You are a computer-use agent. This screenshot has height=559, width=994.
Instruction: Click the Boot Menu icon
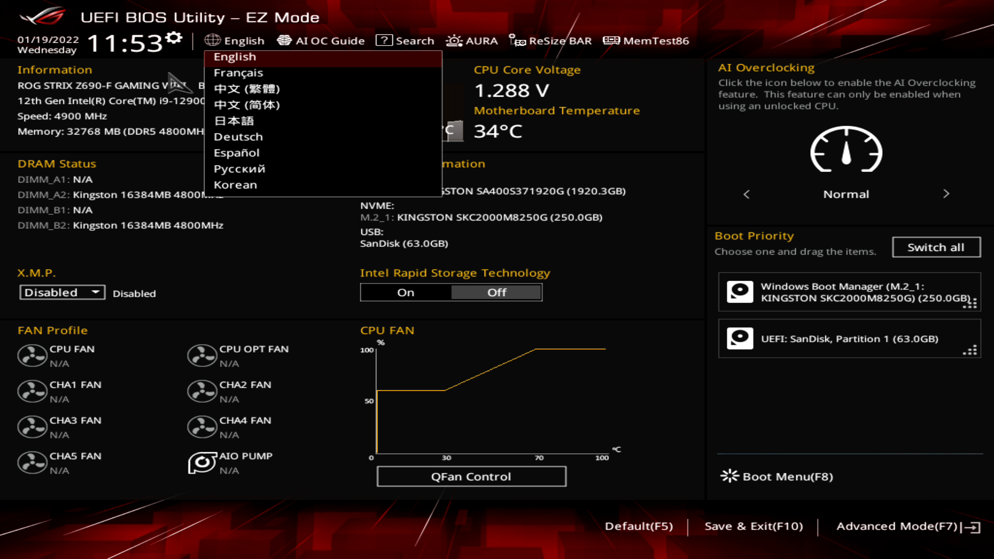pos(729,476)
